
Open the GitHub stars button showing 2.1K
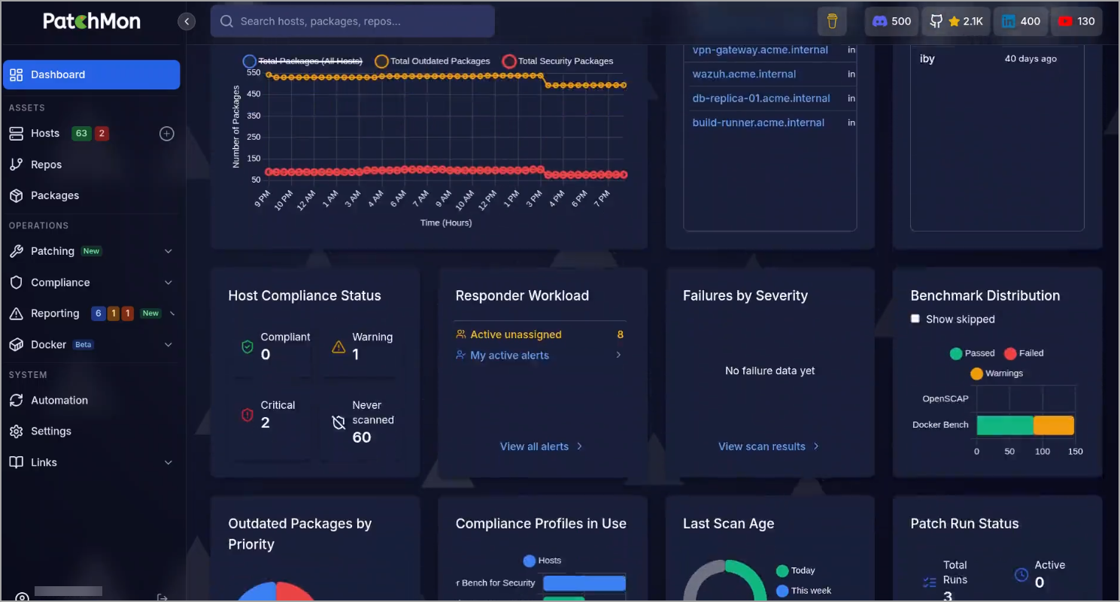tap(956, 21)
